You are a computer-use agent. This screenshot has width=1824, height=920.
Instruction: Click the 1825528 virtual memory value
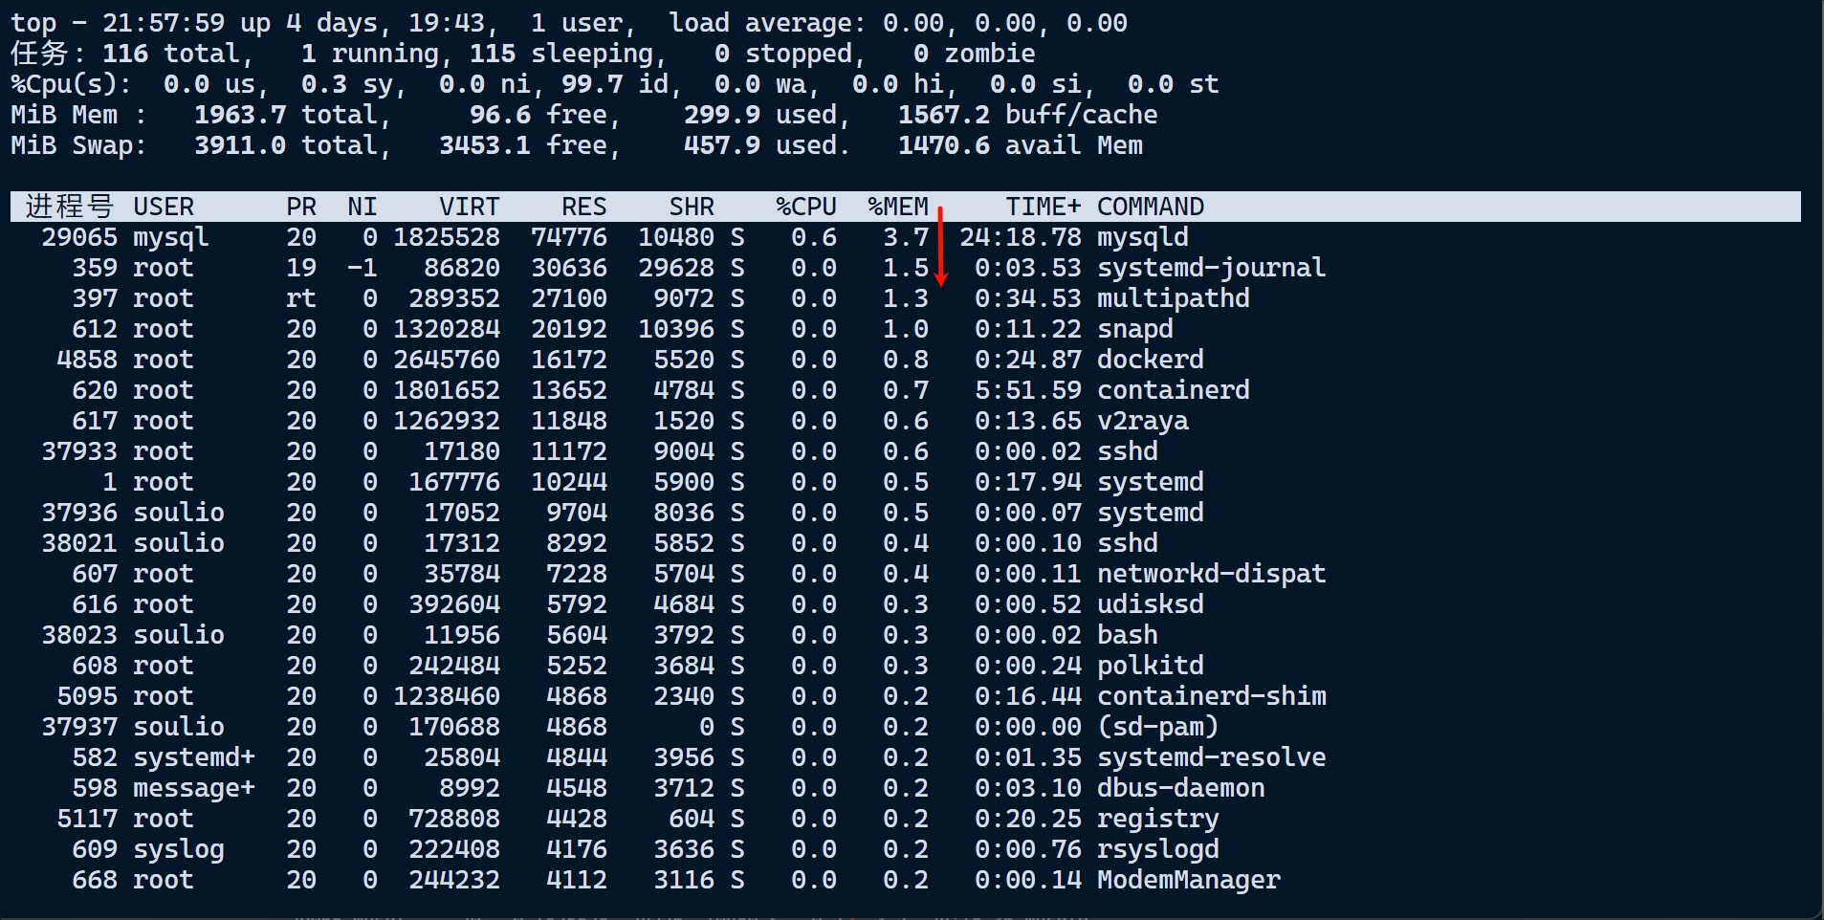(446, 237)
